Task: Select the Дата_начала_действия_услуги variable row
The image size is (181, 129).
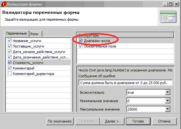Action: point(38,52)
